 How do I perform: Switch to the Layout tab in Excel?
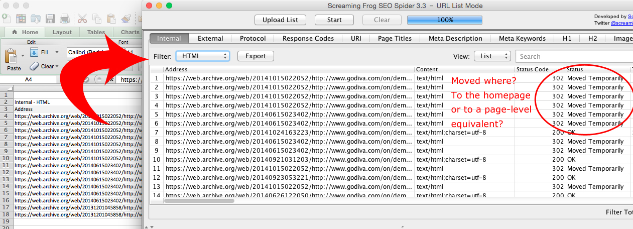[62, 32]
